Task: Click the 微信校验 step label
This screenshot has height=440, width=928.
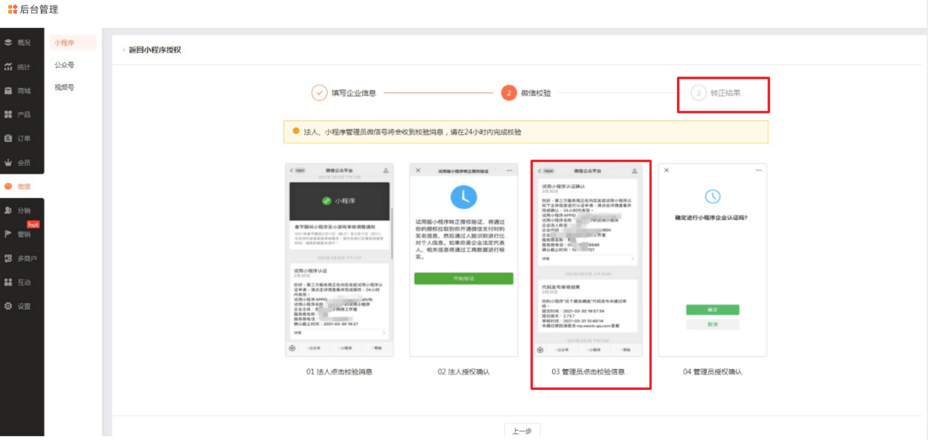Action: click(536, 92)
